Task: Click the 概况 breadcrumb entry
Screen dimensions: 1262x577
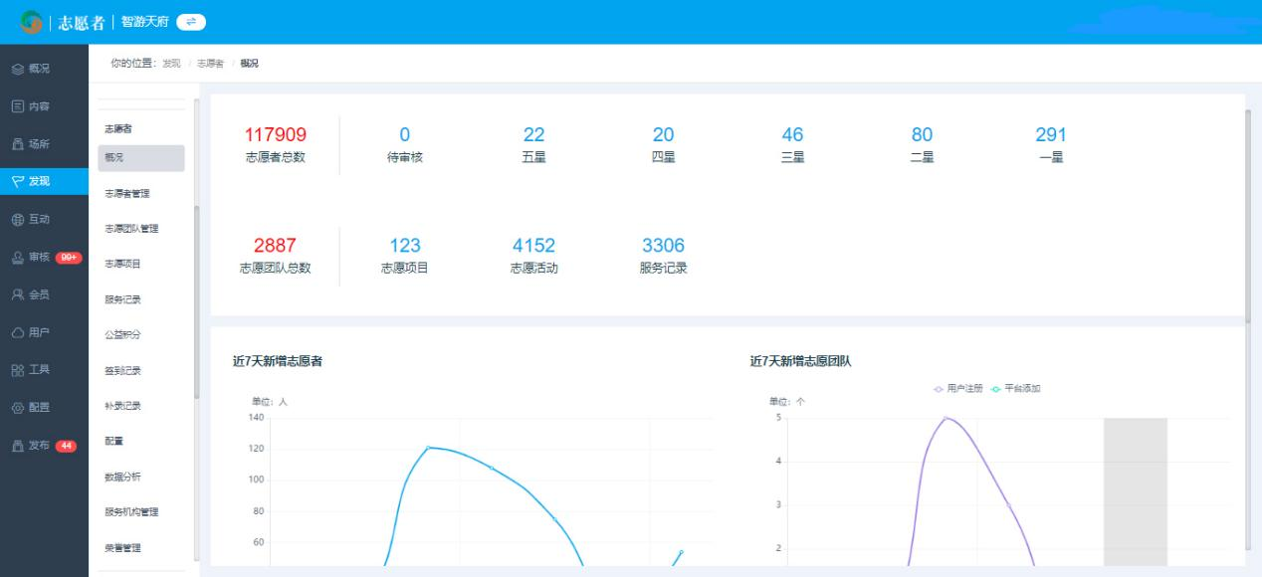Action: (x=249, y=64)
